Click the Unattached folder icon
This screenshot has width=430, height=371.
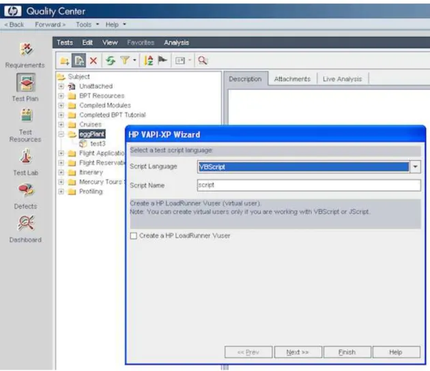(72, 87)
